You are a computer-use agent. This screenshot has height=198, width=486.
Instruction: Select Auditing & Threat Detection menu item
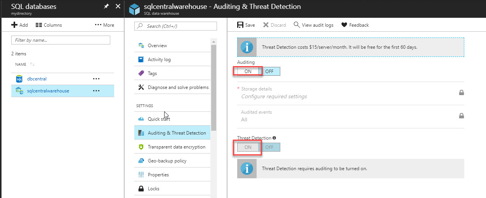tap(172, 133)
